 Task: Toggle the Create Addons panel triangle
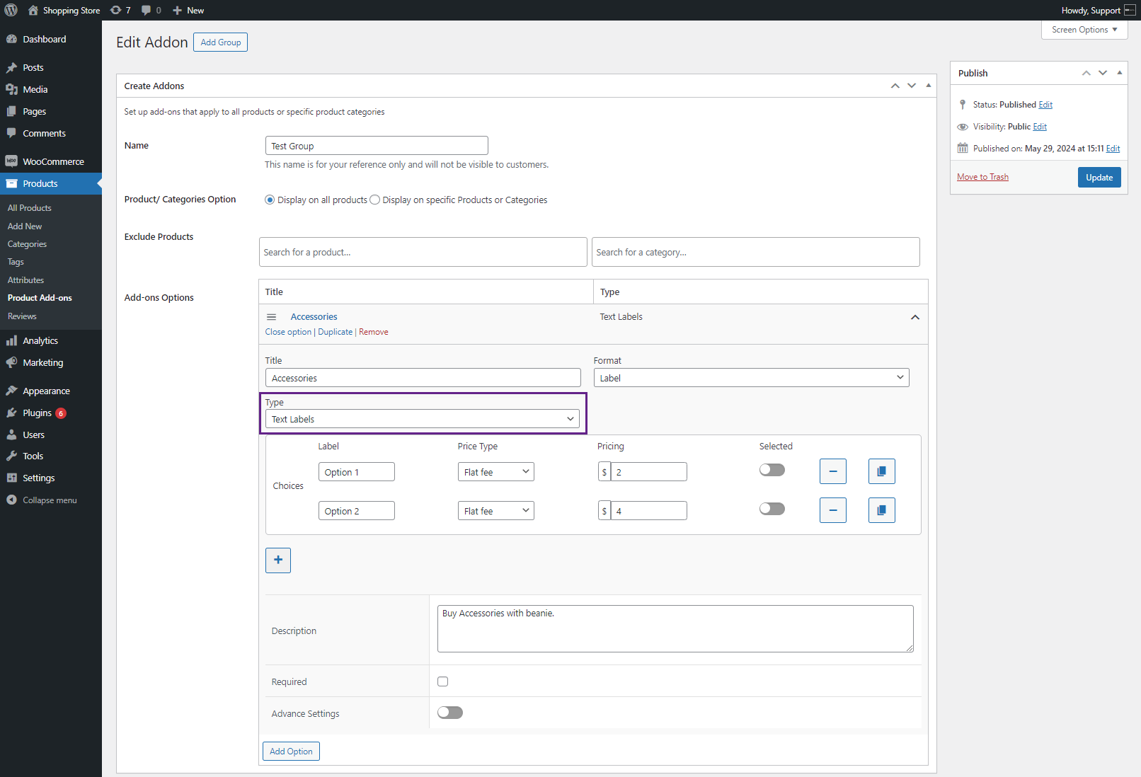coord(929,86)
